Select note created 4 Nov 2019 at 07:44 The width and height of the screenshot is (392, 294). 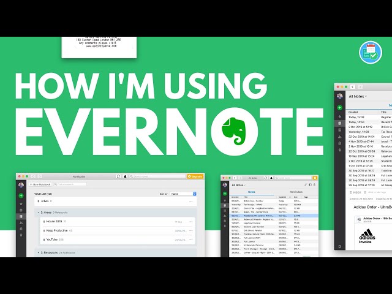[369, 141]
